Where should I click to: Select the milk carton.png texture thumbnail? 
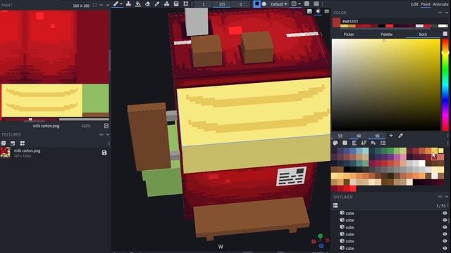[x=6, y=153]
